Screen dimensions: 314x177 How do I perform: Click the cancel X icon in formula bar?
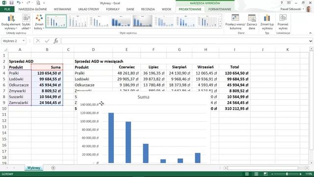click(x=38, y=41)
